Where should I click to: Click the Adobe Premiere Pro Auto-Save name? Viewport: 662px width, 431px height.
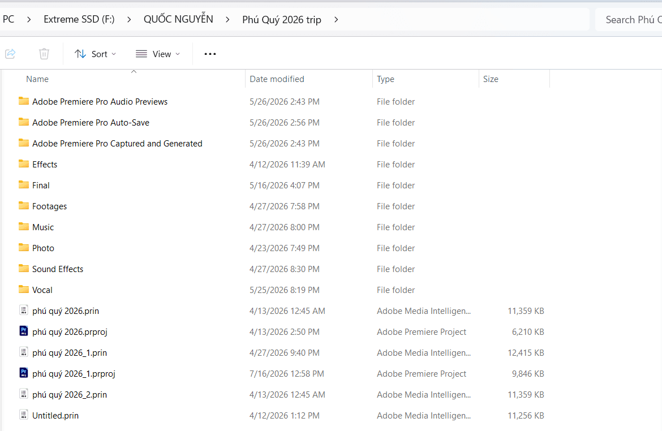[x=91, y=123]
